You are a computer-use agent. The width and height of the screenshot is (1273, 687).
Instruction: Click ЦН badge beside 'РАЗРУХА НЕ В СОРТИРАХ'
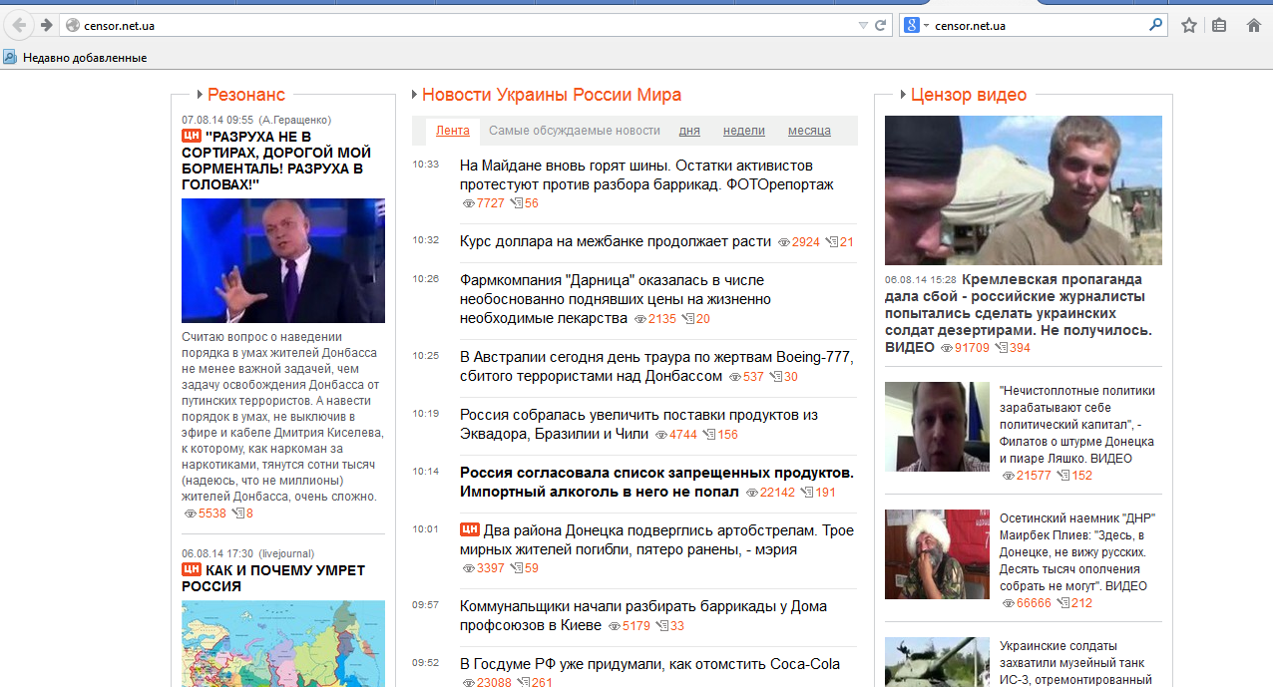click(192, 136)
